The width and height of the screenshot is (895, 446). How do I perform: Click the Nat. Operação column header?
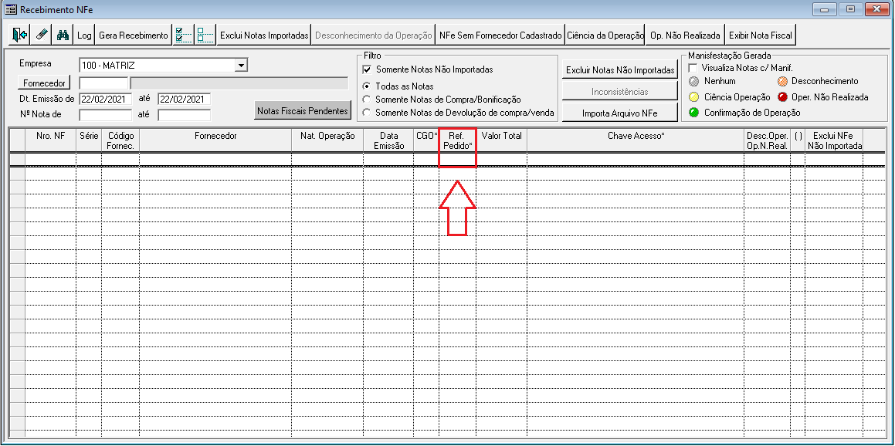coord(327,141)
